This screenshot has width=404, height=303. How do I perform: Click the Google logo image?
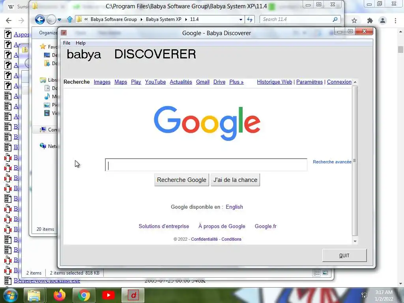coord(207,123)
